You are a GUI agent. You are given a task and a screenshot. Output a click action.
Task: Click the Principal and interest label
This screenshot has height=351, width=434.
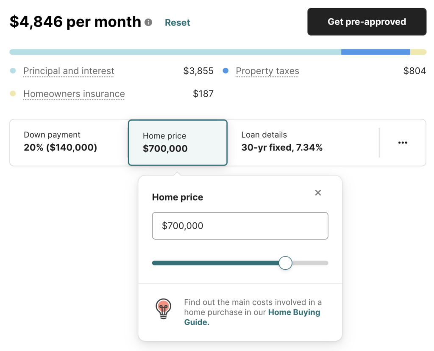(69, 71)
